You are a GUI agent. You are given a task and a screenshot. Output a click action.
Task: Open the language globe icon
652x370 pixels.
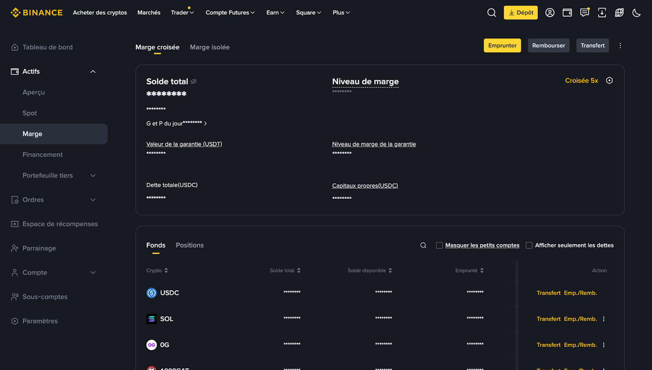point(619,13)
